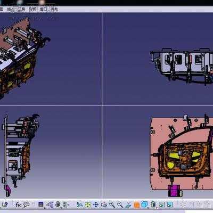
Task: Toggle the orange Create Multi-View icon
Action: click(136, 205)
